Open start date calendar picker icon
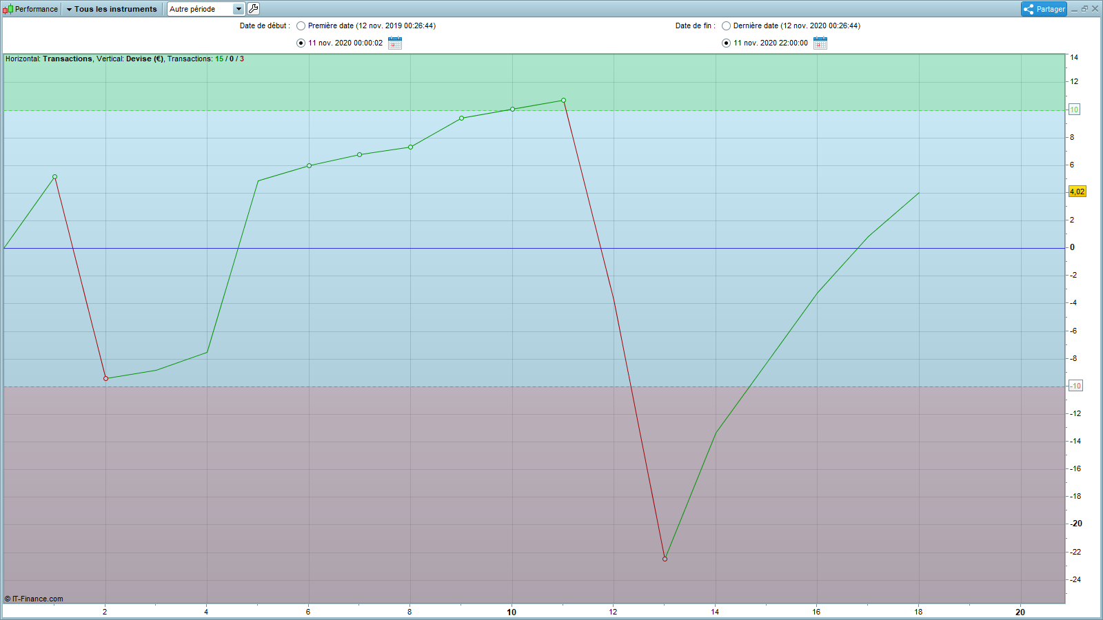Viewport: 1103px width, 620px height. click(x=395, y=43)
